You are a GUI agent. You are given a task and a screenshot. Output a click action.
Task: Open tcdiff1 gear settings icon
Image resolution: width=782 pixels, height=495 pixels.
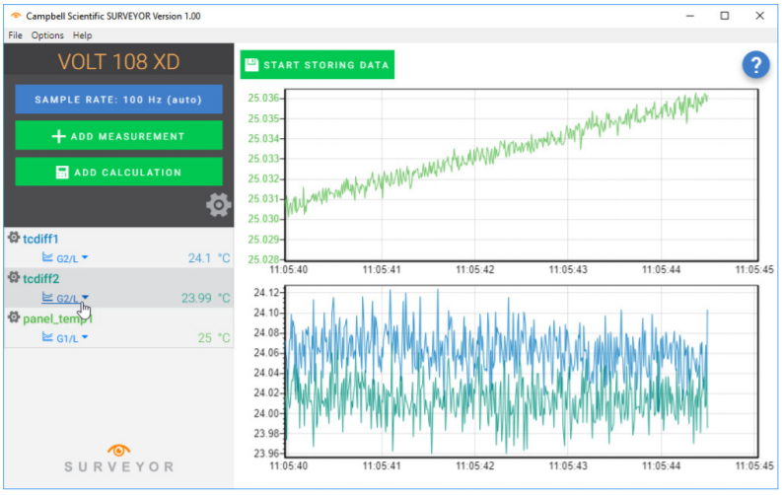pyautogui.click(x=14, y=238)
